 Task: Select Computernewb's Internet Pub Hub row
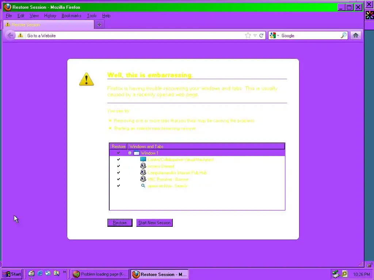197,172
